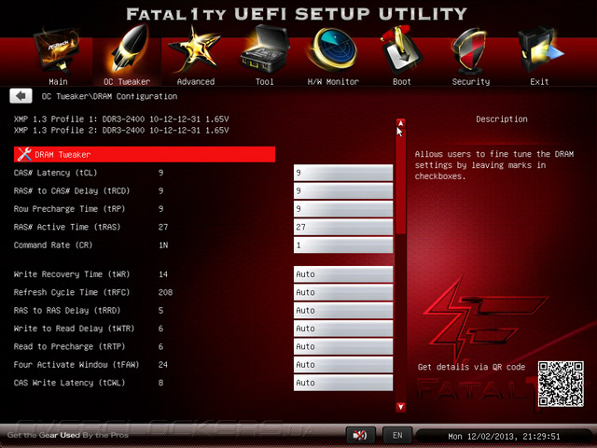Click the date and time display
Screen dimensions: 597x448
pyautogui.click(x=504, y=436)
